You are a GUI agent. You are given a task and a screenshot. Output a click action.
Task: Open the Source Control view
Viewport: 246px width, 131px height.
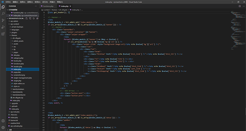click(x=3, y=20)
